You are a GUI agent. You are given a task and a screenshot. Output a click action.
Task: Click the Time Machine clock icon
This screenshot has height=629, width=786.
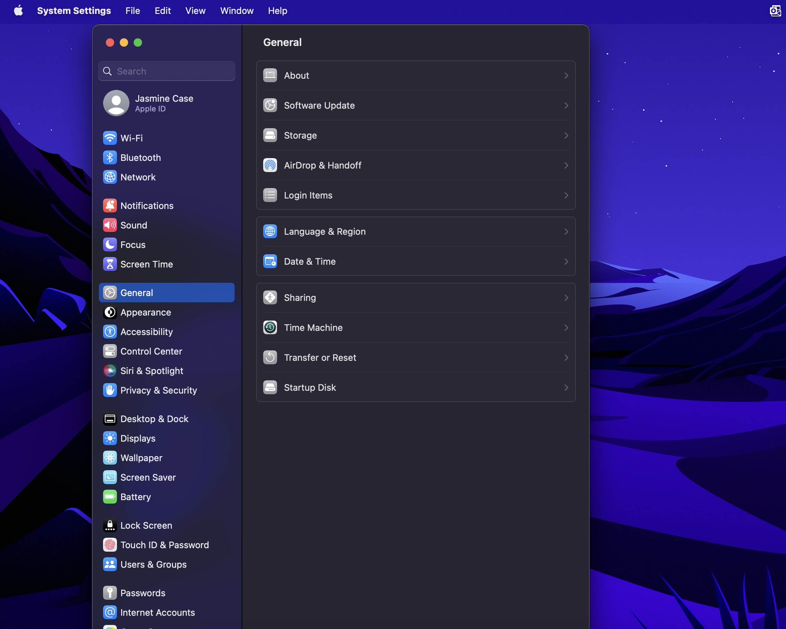click(x=270, y=328)
